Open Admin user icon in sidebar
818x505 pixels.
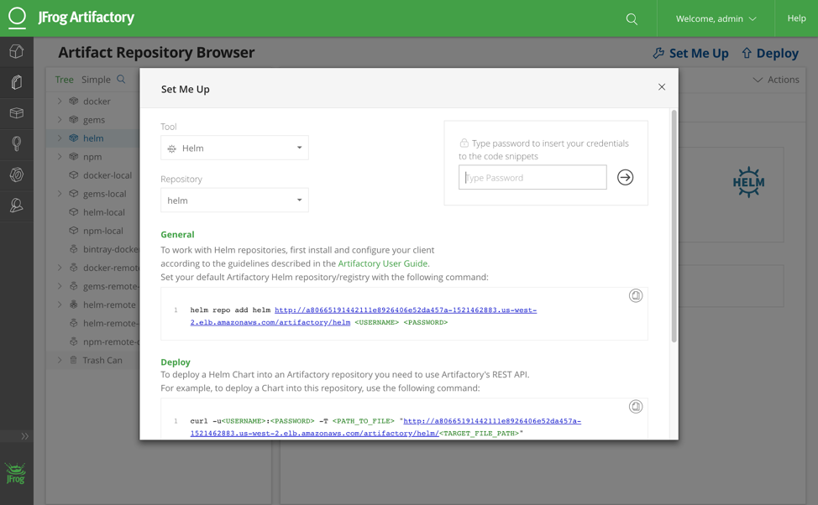coord(17,206)
